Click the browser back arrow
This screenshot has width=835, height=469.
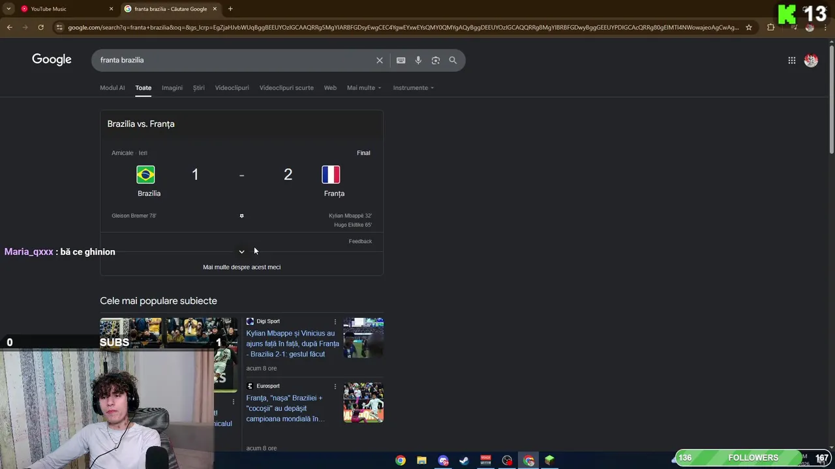pos(10,27)
